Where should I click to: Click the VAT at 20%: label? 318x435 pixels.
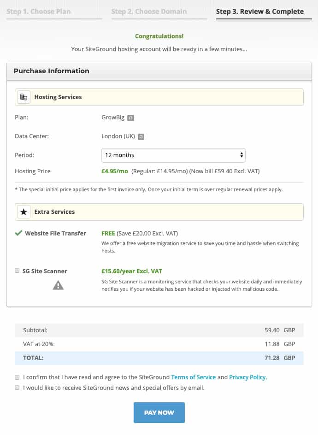coord(39,344)
